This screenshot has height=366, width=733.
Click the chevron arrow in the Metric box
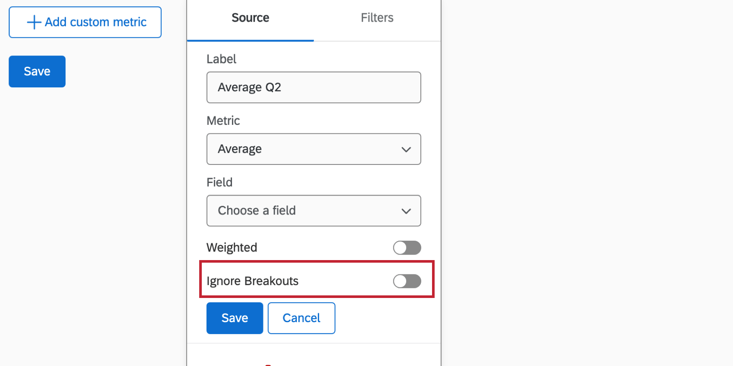click(x=406, y=149)
